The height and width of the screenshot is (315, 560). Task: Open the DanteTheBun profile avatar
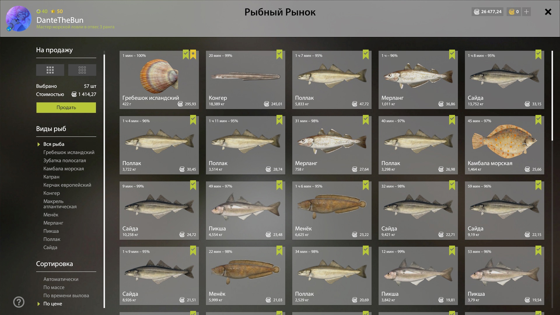[x=18, y=19]
